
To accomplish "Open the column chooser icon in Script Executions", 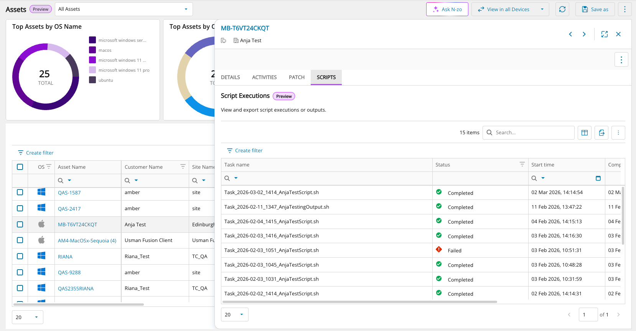I will pyautogui.click(x=584, y=133).
